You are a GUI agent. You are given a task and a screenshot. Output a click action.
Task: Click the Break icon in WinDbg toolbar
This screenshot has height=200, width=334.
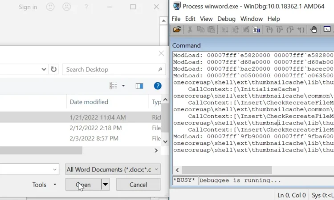(256, 29)
